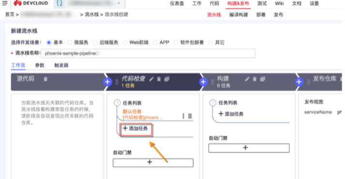Viewport: 345px width, 179px height.
Task: Select the APP scenario radio button
Action: 155,42
